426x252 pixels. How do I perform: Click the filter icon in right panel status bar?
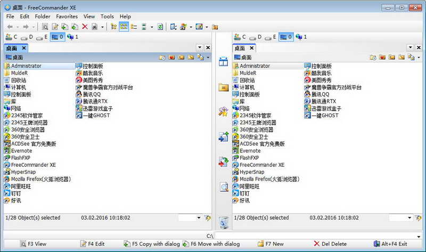pos(418,218)
